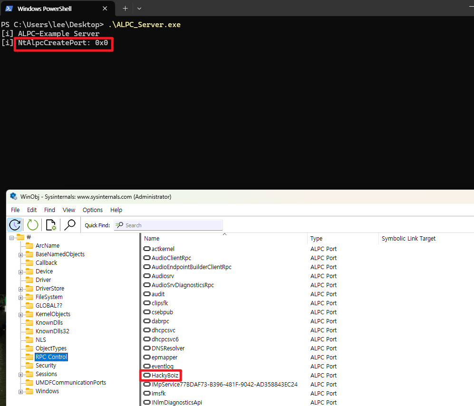Select the RPC Control tree folder

pyautogui.click(x=51, y=357)
